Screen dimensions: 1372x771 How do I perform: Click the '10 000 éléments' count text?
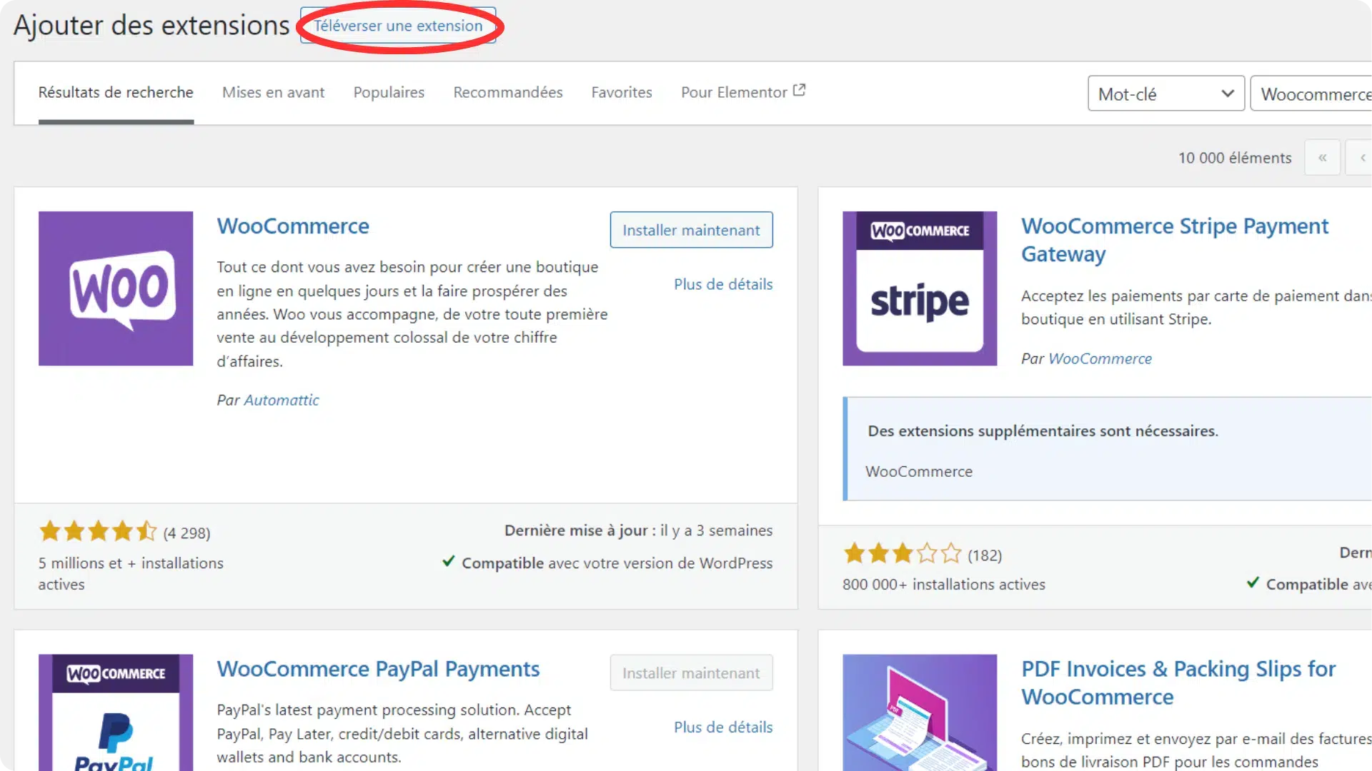coord(1235,158)
